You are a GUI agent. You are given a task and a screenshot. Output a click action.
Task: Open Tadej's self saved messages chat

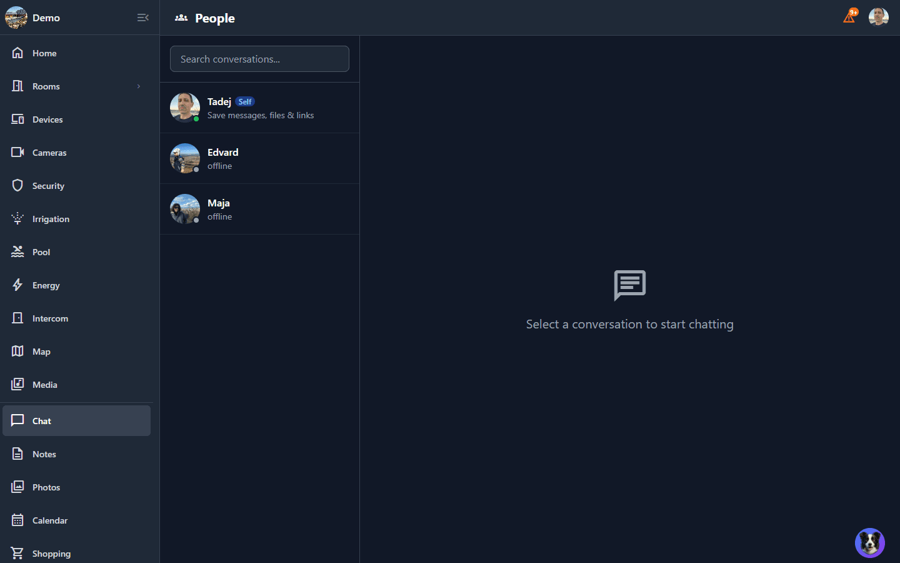pyautogui.click(x=259, y=108)
